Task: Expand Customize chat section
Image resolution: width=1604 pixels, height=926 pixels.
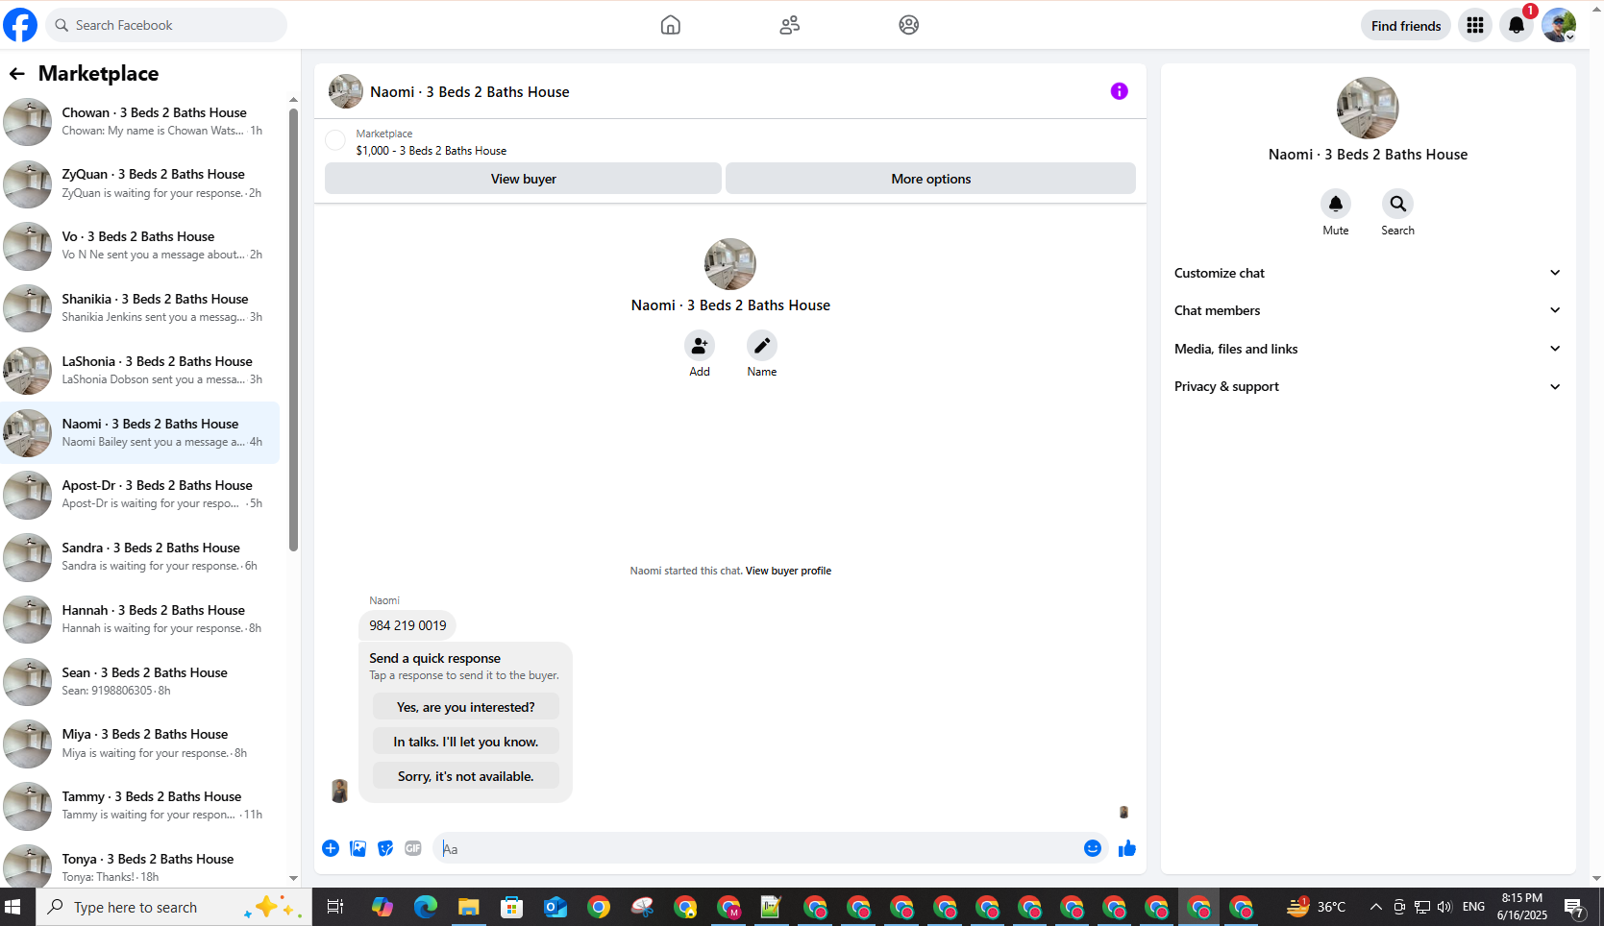Action: [1367, 273]
